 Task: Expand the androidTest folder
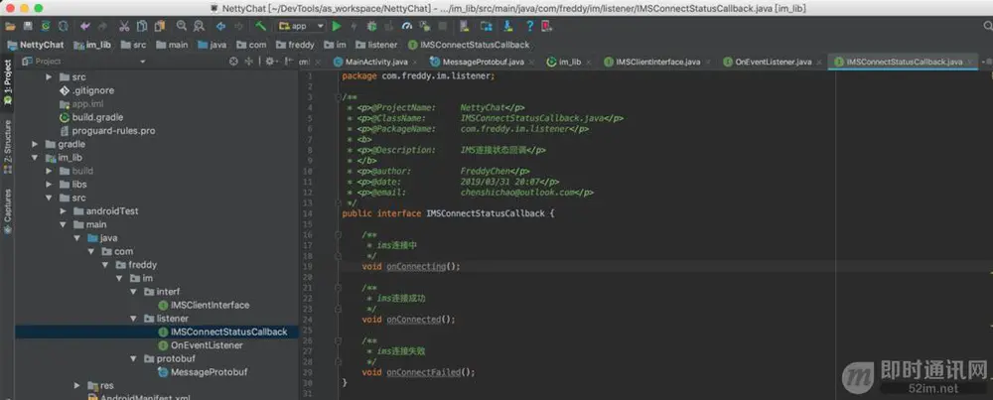click(x=64, y=210)
